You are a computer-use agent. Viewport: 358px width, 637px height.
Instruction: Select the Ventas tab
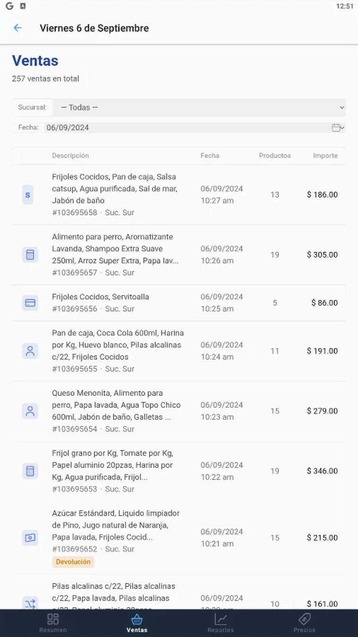point(137,622)
